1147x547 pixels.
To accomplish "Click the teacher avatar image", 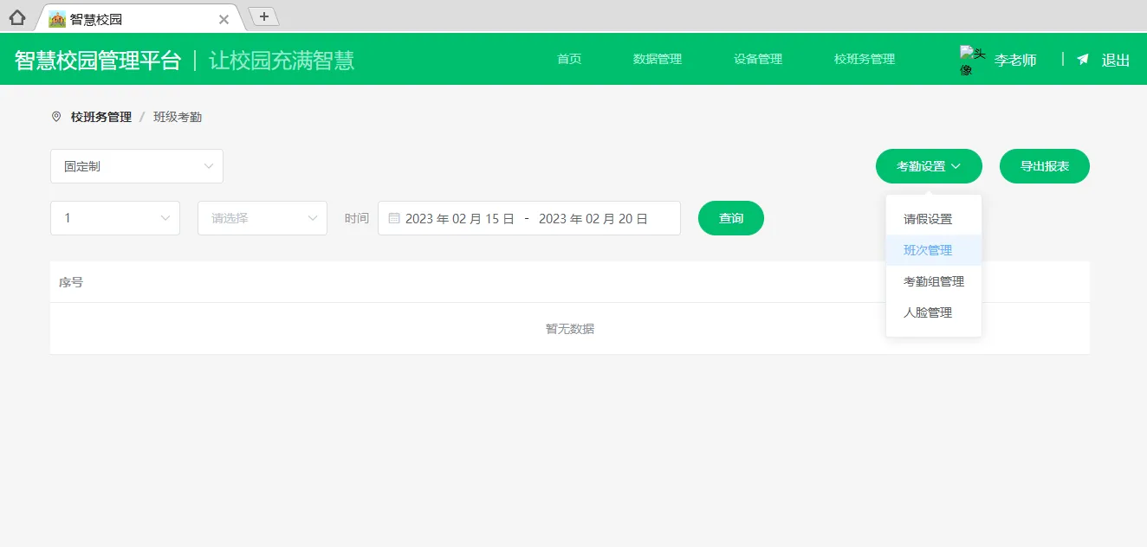I will pos(973,61).
